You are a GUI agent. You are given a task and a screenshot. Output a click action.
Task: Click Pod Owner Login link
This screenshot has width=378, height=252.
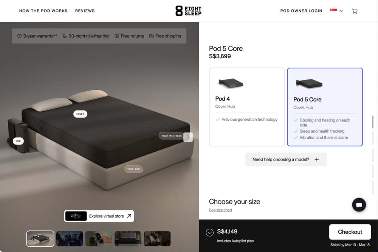click(x=301, y=11)
